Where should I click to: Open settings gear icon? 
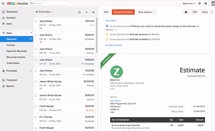point(199,4)
